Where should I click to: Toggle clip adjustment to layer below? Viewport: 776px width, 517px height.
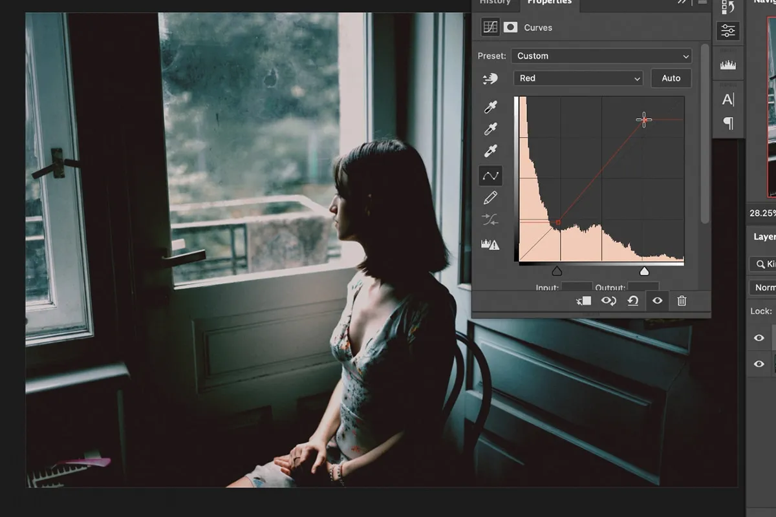point(583,301)
